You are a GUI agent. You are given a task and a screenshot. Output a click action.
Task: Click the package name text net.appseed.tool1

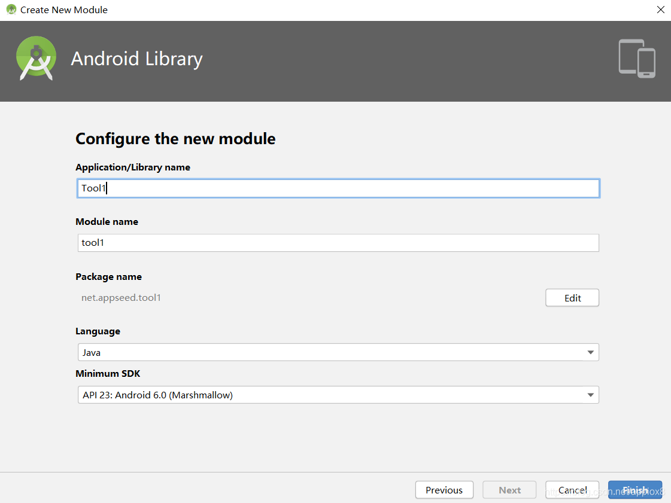point(121,298)
